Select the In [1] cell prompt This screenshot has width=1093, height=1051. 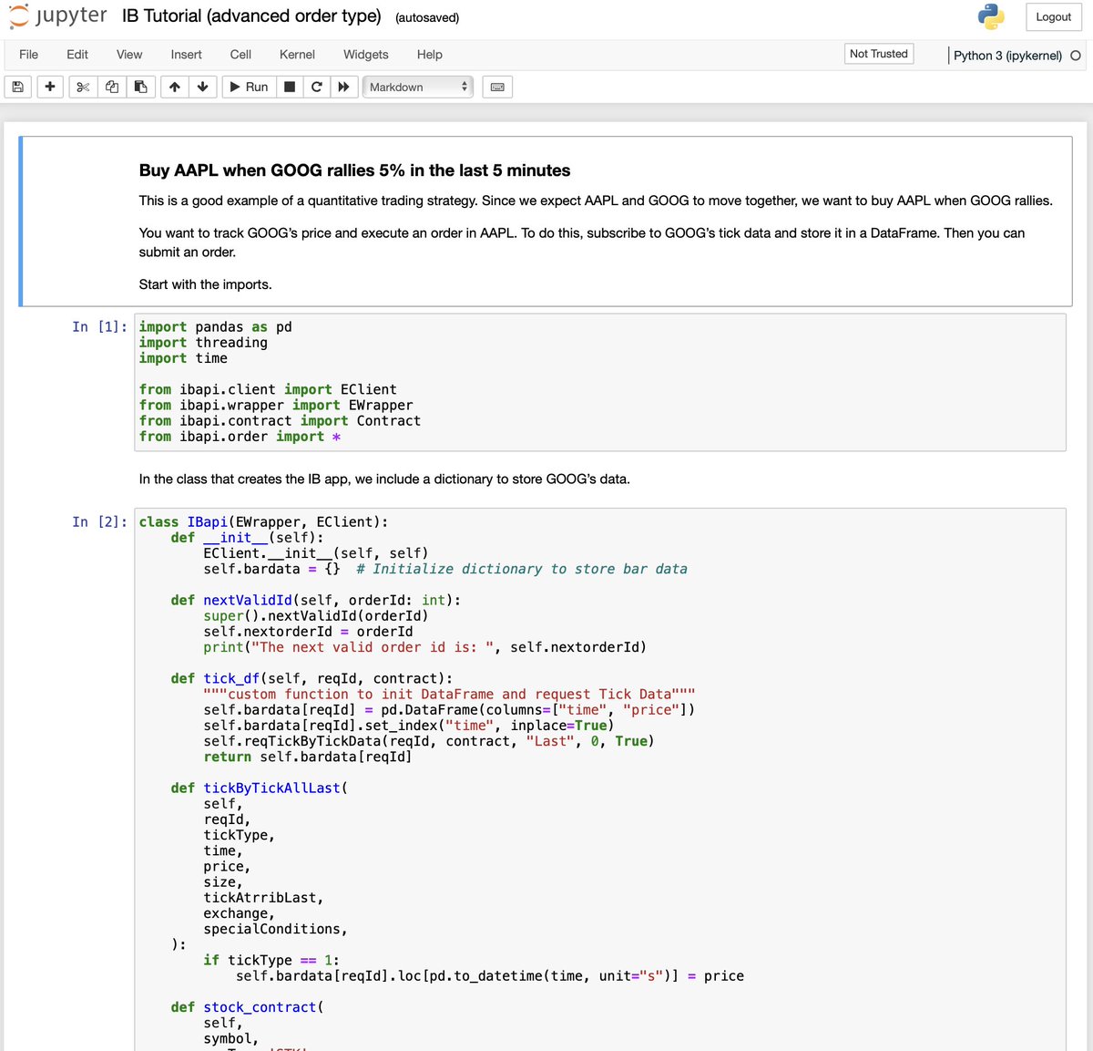click(100, 326)
